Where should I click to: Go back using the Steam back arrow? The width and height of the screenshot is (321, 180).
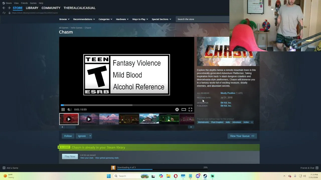click(x=4, y=8)
